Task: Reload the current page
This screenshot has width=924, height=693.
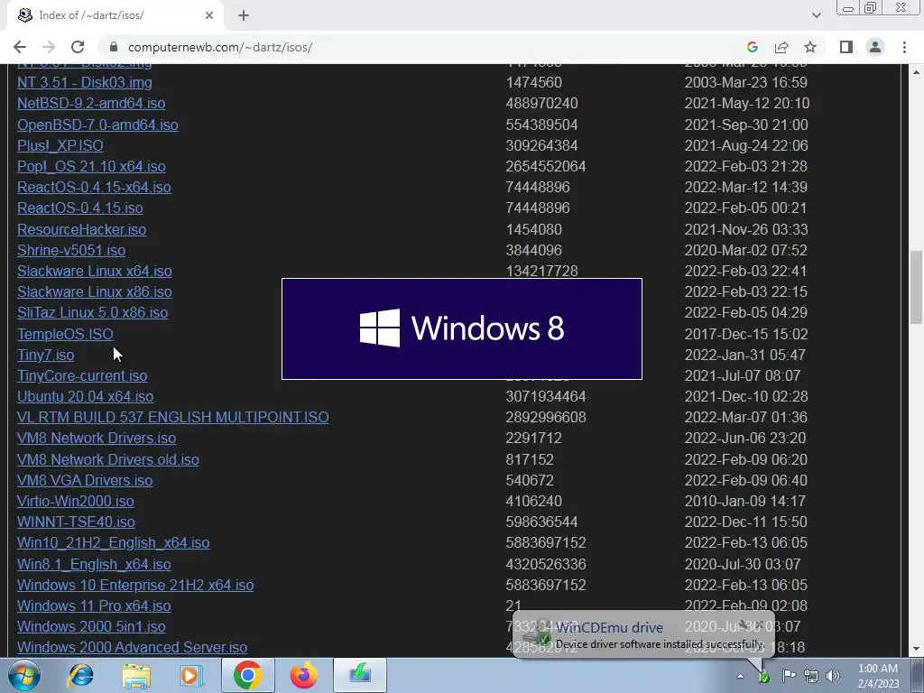Action: 78,47
